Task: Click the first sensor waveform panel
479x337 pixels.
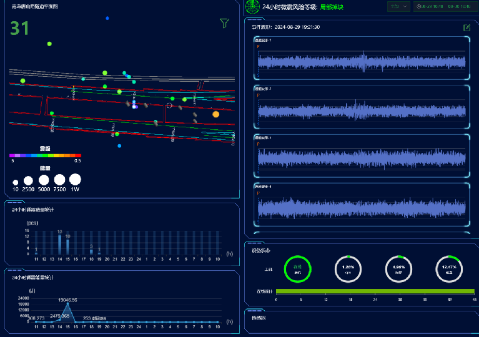Action: point(362,61)
